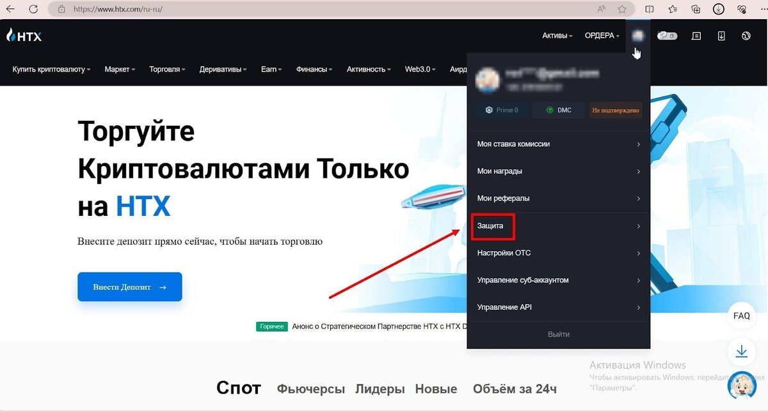Click the chevron on Мои награды row
The image size is (768, 412).
click(639, 172)
